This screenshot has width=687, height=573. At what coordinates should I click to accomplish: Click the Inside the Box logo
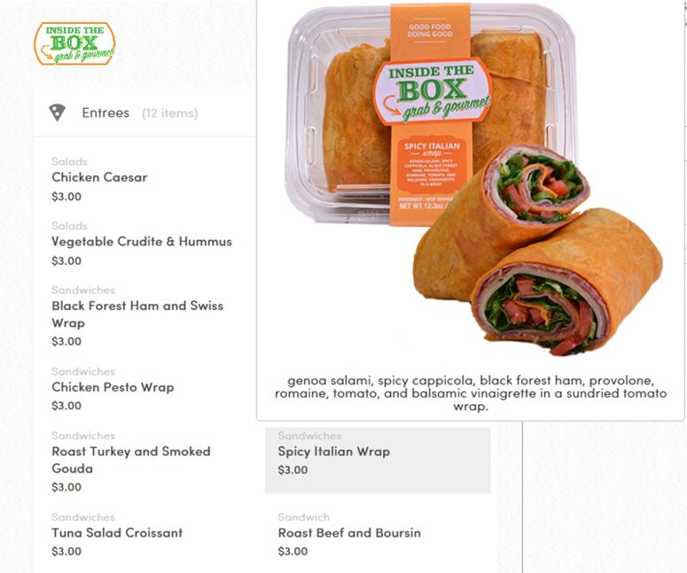(x=74, y=43)
